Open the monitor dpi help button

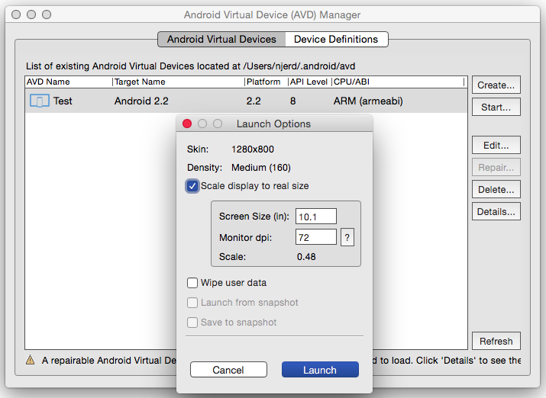(347, 237)
